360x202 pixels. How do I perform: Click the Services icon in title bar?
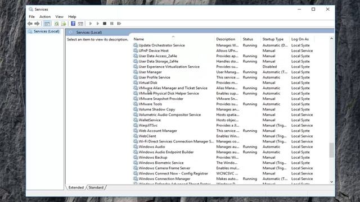click(x=31, y=10)
